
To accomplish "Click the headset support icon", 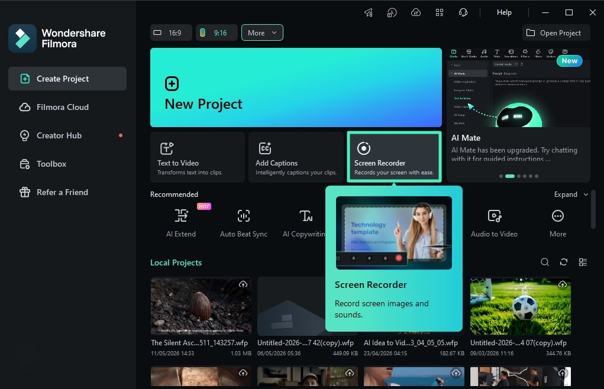I will pyautogui.click(x=463, y=12).
